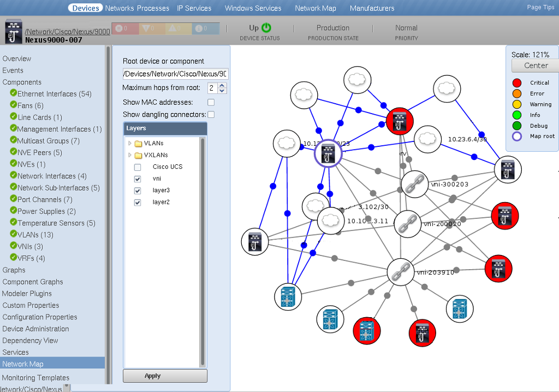This screenshot has width=559, height=392.
Task: Click green status icon next to NVE Peers
Action: coord(14,152)
